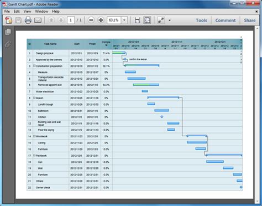Select the Design proposal task name
This screenshot has width=262, height=206.
point(45,53)
